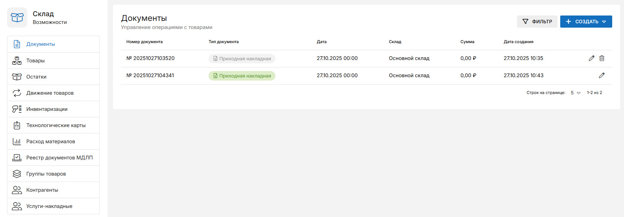Image resolution: width=624 pixels, height=217 pixels.
Task: Click the Инвентаризации scanner icon
Action: pyautogui.click(x=17, y=109)
